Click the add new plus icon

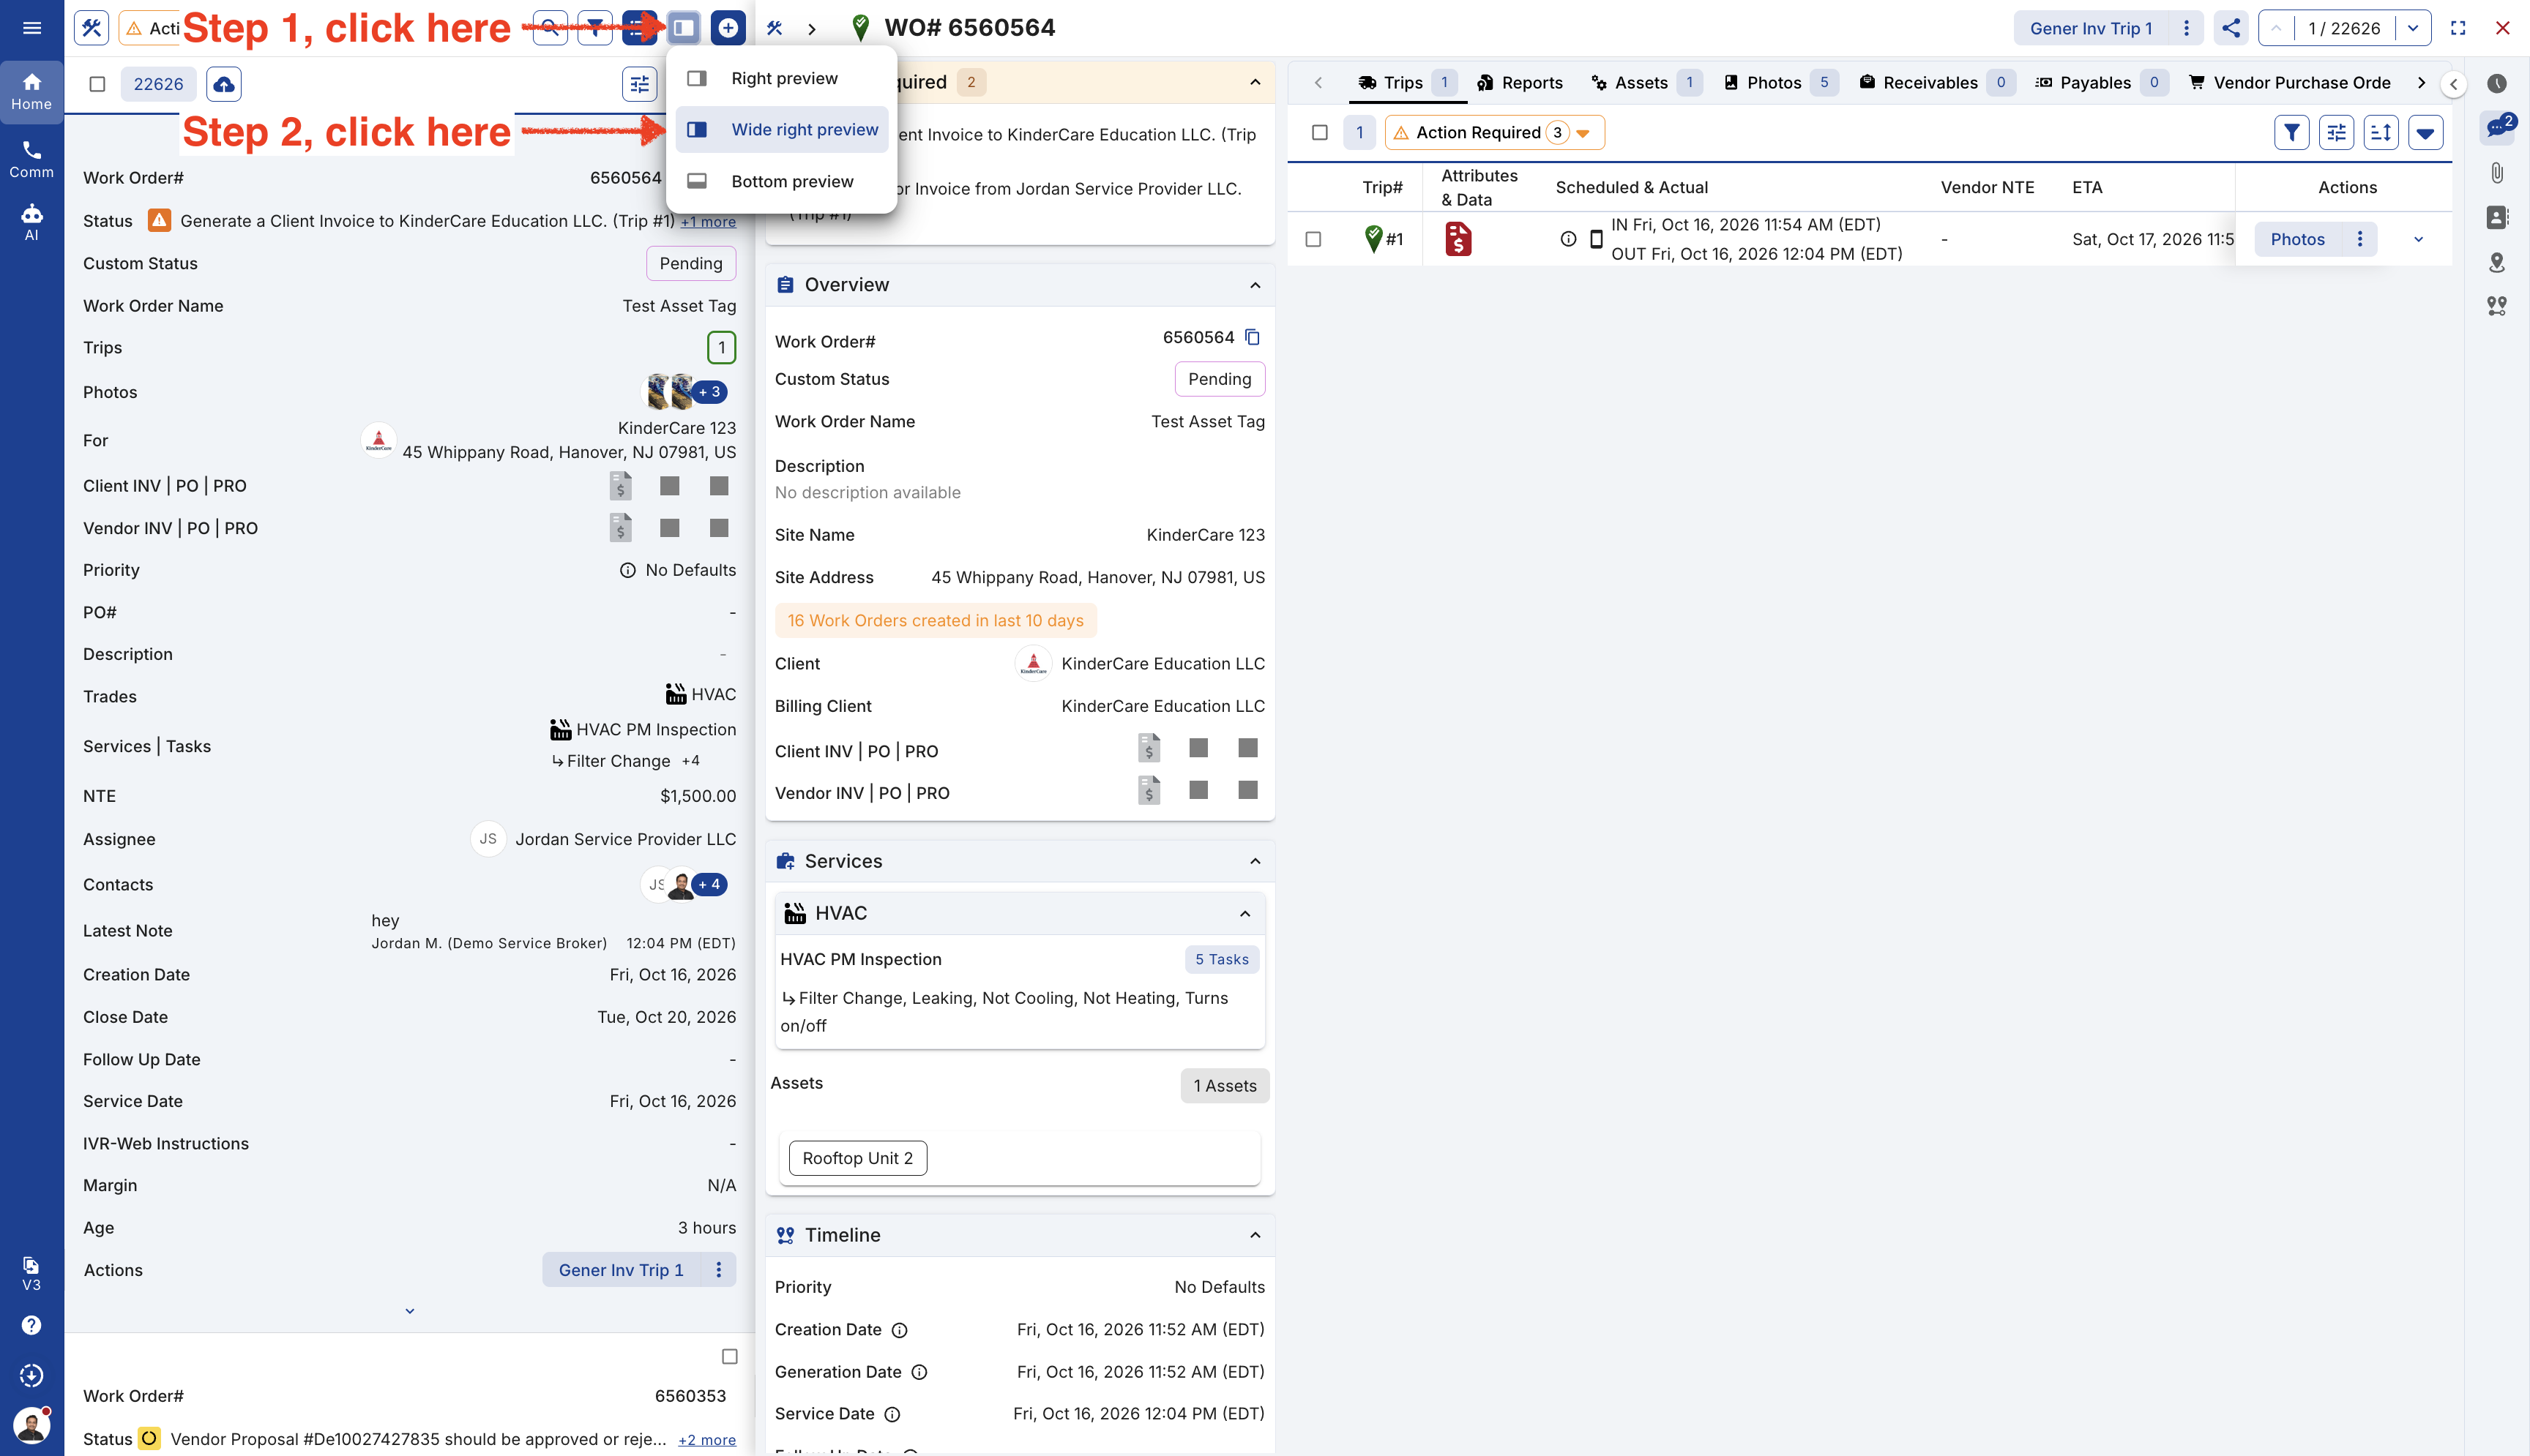coord(728,28)
